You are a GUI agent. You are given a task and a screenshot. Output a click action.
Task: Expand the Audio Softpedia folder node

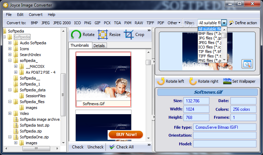tap(10, 43)
